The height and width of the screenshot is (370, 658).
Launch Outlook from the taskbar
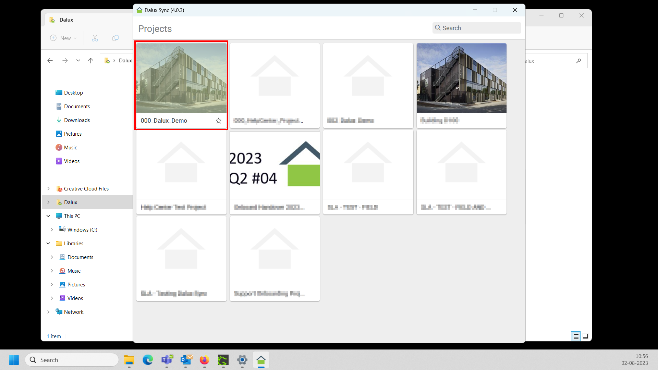click(186, 360)
